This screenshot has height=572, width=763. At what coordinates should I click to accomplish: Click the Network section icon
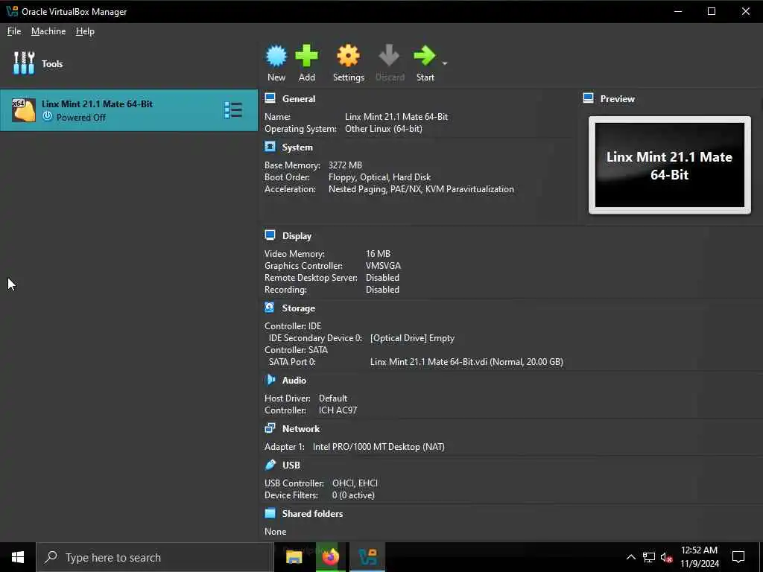[x=270, y=428]
